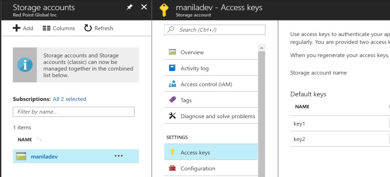
Task: Close the Storage accounts blade
Action: [x=144, y=8]
